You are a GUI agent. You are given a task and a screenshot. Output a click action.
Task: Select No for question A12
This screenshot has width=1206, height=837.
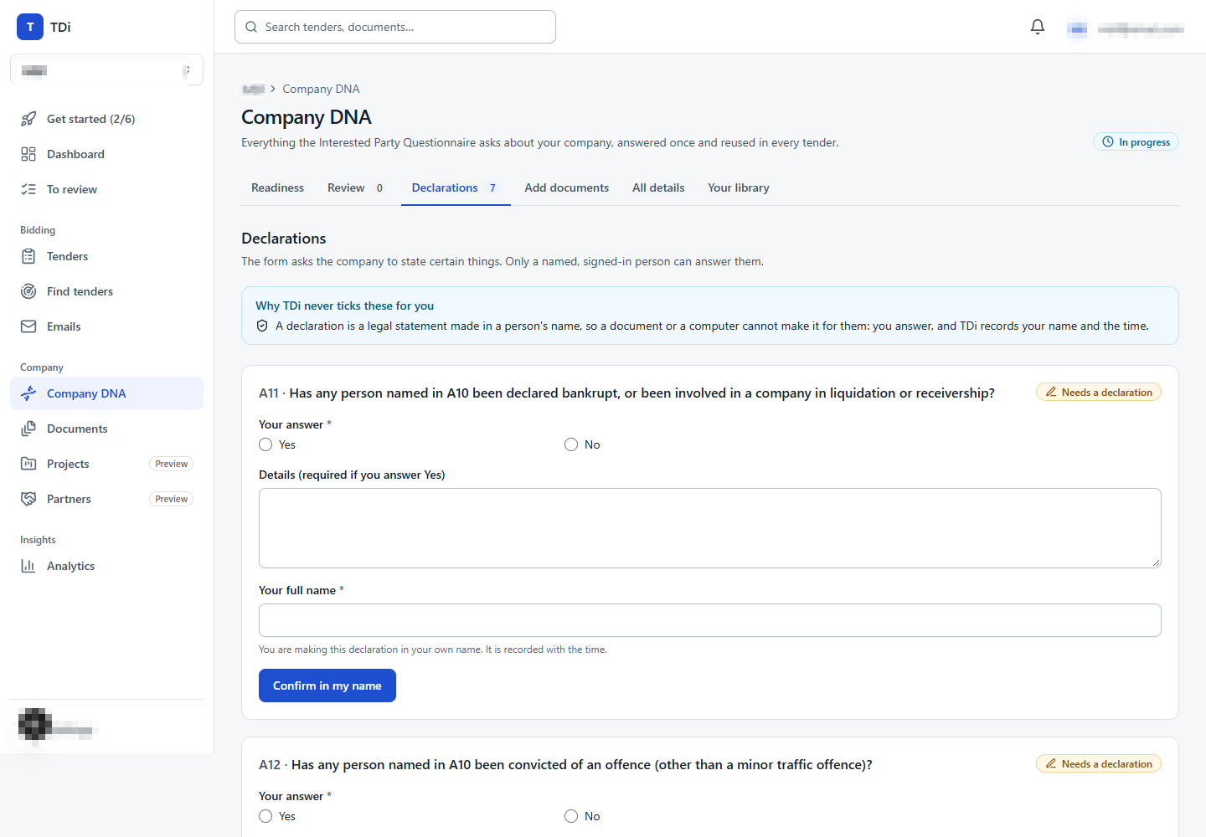(571, 816)
